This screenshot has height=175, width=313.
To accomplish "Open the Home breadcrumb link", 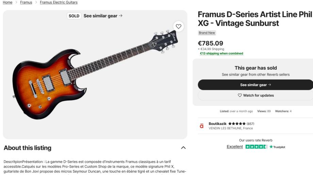I will tap(7, 2).
